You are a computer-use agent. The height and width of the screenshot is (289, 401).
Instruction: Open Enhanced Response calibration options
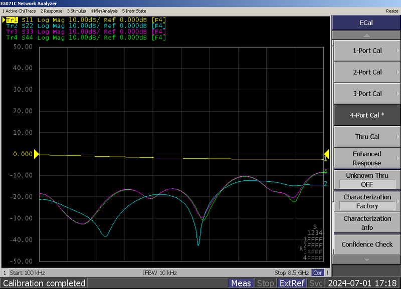[x=367, y=158]
